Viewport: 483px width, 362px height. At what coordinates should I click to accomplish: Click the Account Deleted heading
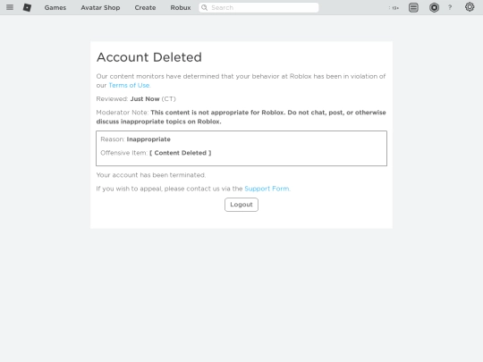149,57
